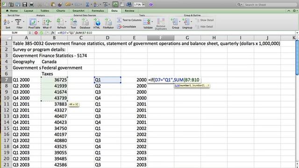The width and height of the screenshot is (299, 168).
Task: Open the PivotTable dropdown arrow
Action: 38,22
